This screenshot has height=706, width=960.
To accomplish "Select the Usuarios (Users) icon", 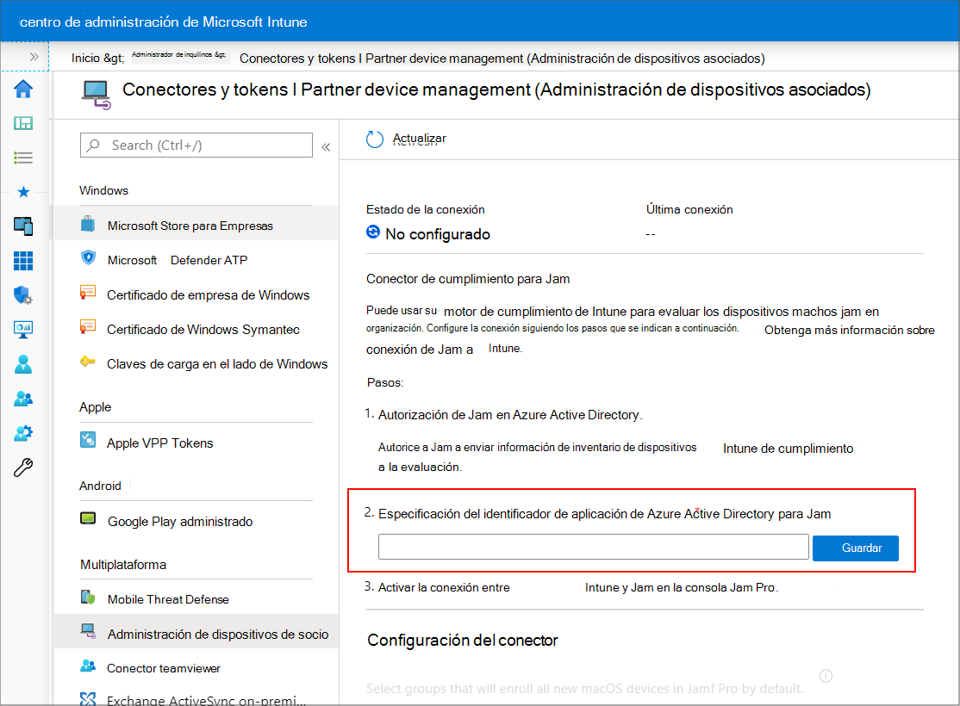I will pos(23,364).
